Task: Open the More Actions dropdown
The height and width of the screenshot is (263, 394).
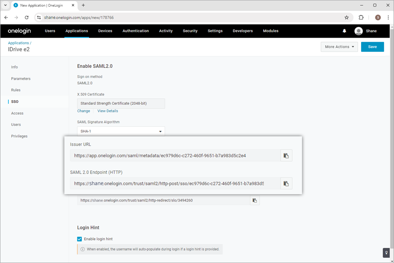Action: tap(339, 47)
